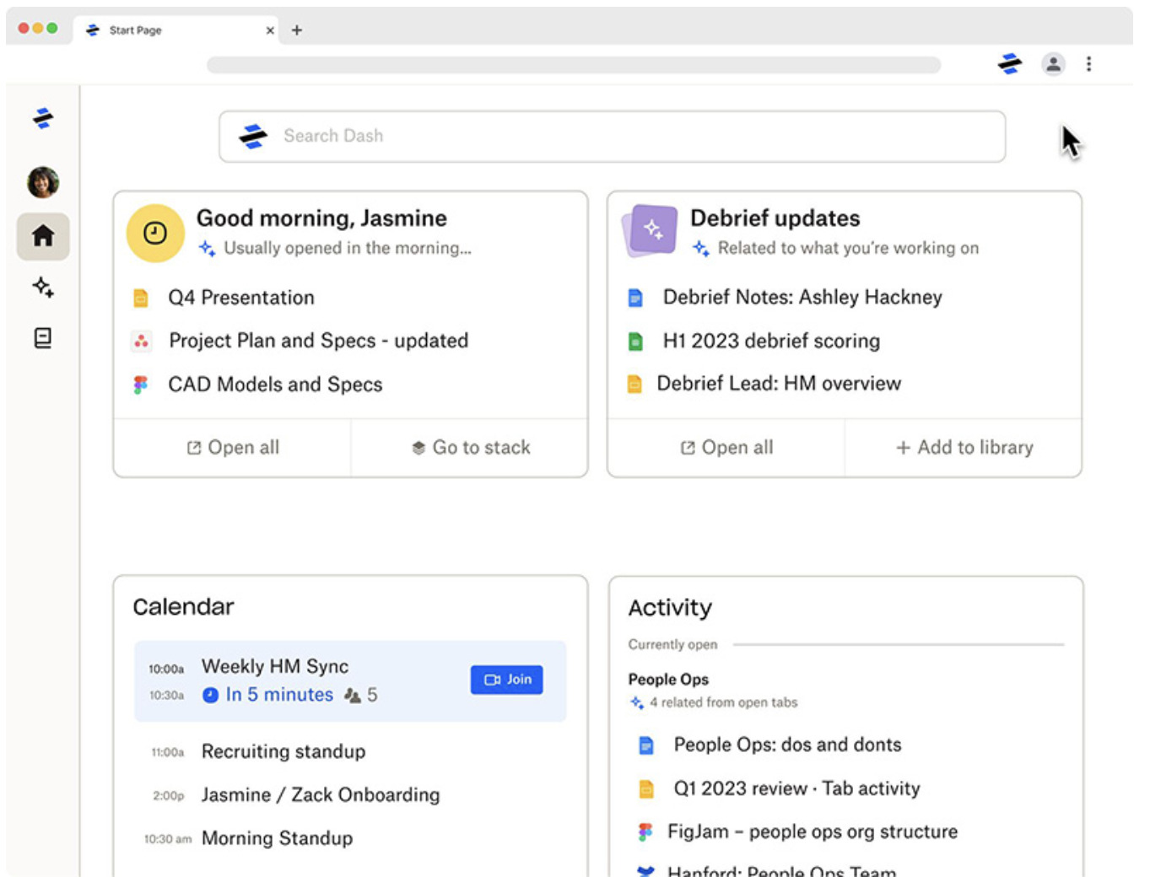Image resolution: width=1150 pixels, height=882 pixels.
Task: Select the Weekly HM Sync event
Action: (x=350, y=681)
